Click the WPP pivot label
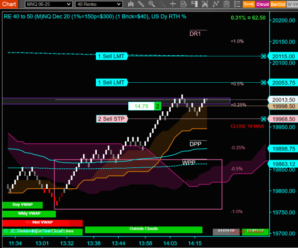298x248 pixels. 189,162
